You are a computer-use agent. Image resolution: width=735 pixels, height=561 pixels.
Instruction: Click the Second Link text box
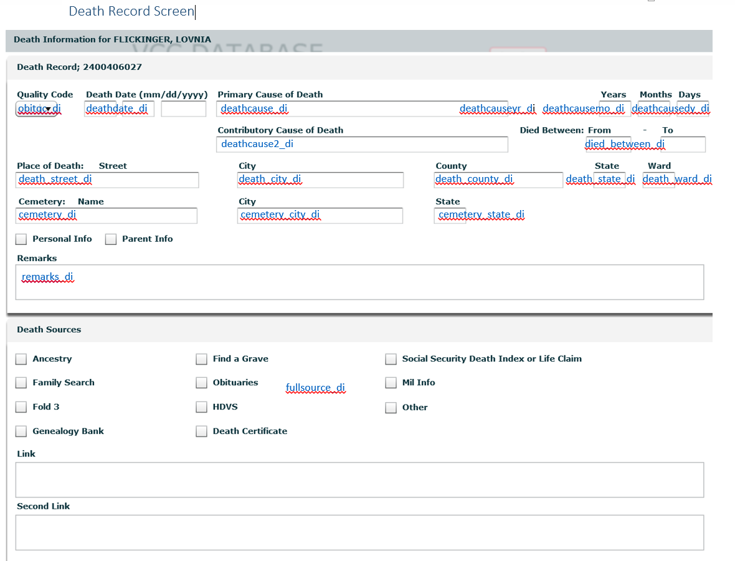pos(359,532)
